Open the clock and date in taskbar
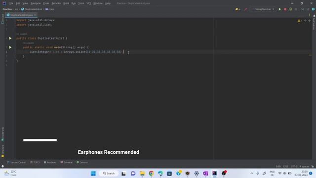 pyautogui.click(x=301, y=174)
